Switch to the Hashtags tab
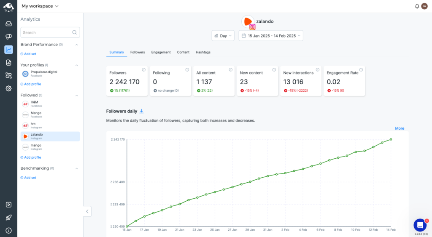 [x=203, y=52]
